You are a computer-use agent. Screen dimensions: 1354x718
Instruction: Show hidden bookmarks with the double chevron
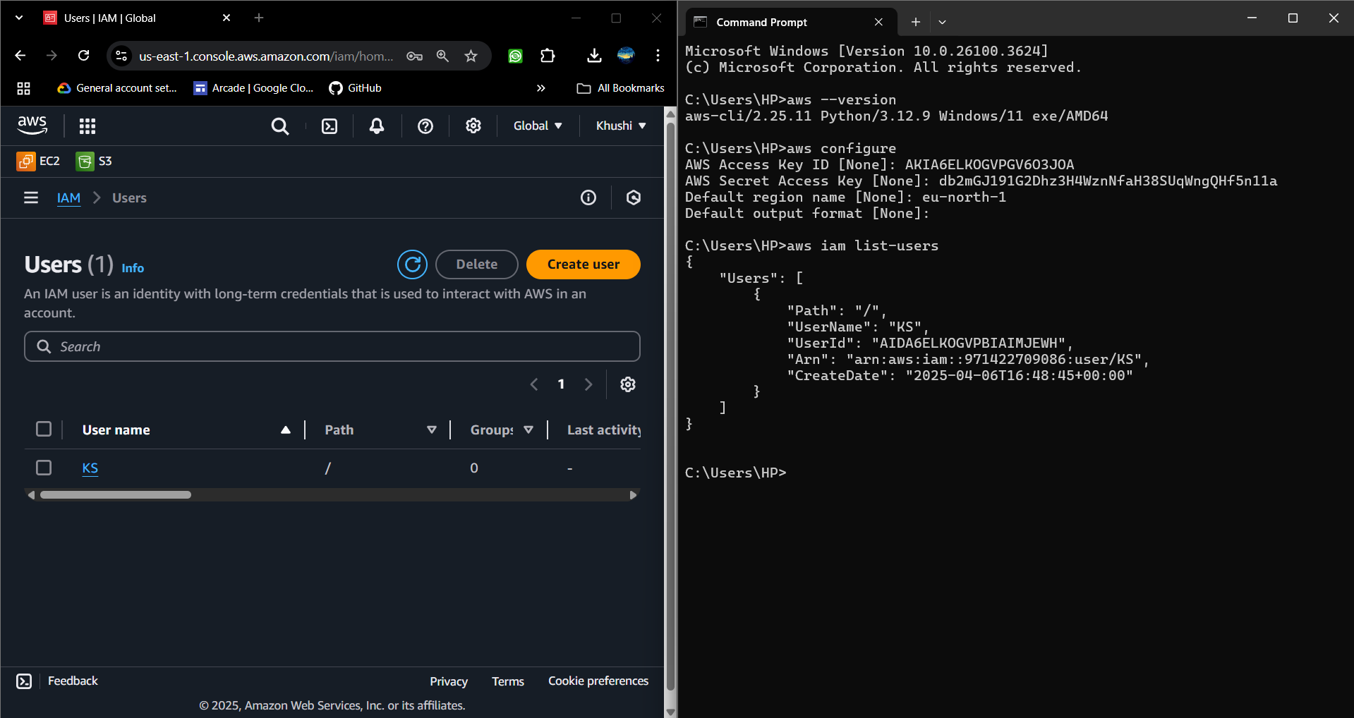tap(541, 88)
